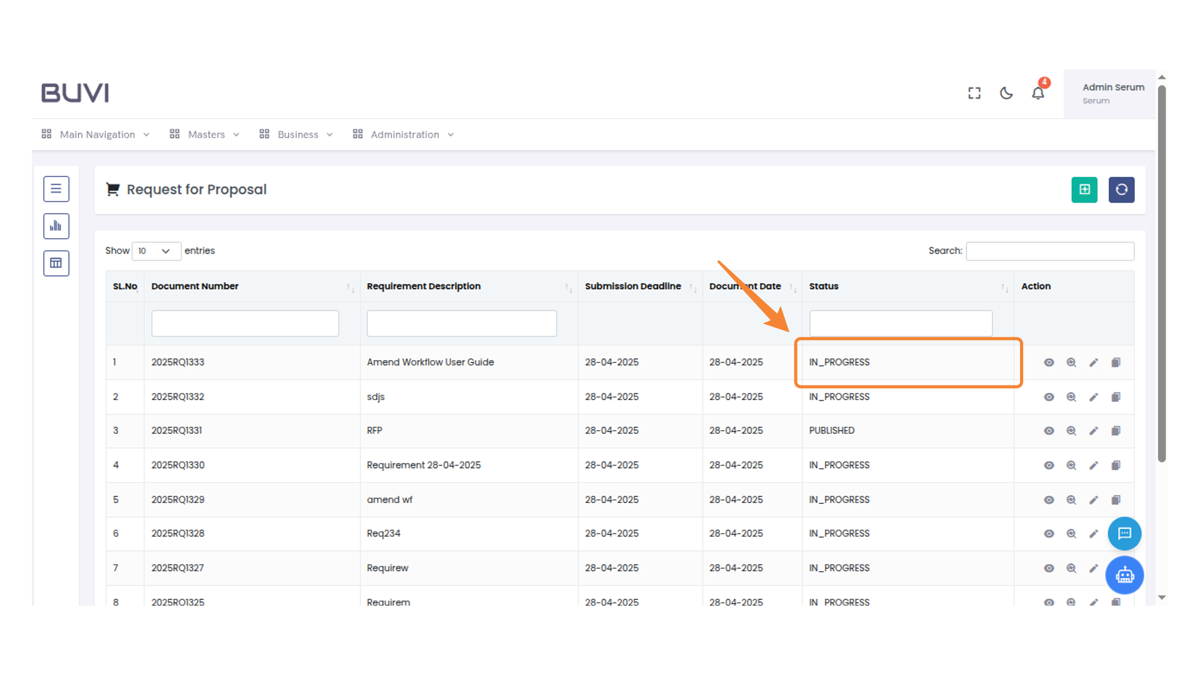Open the notifications bell
This screenshot has width=1200, height=675.
[1037, 93]
